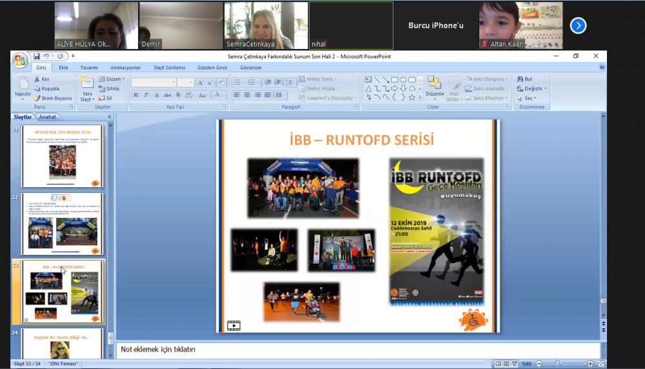Switch to Slide Sorter view in status bar
This screenshot has height=369, width=645.
[x=506, y=364]
